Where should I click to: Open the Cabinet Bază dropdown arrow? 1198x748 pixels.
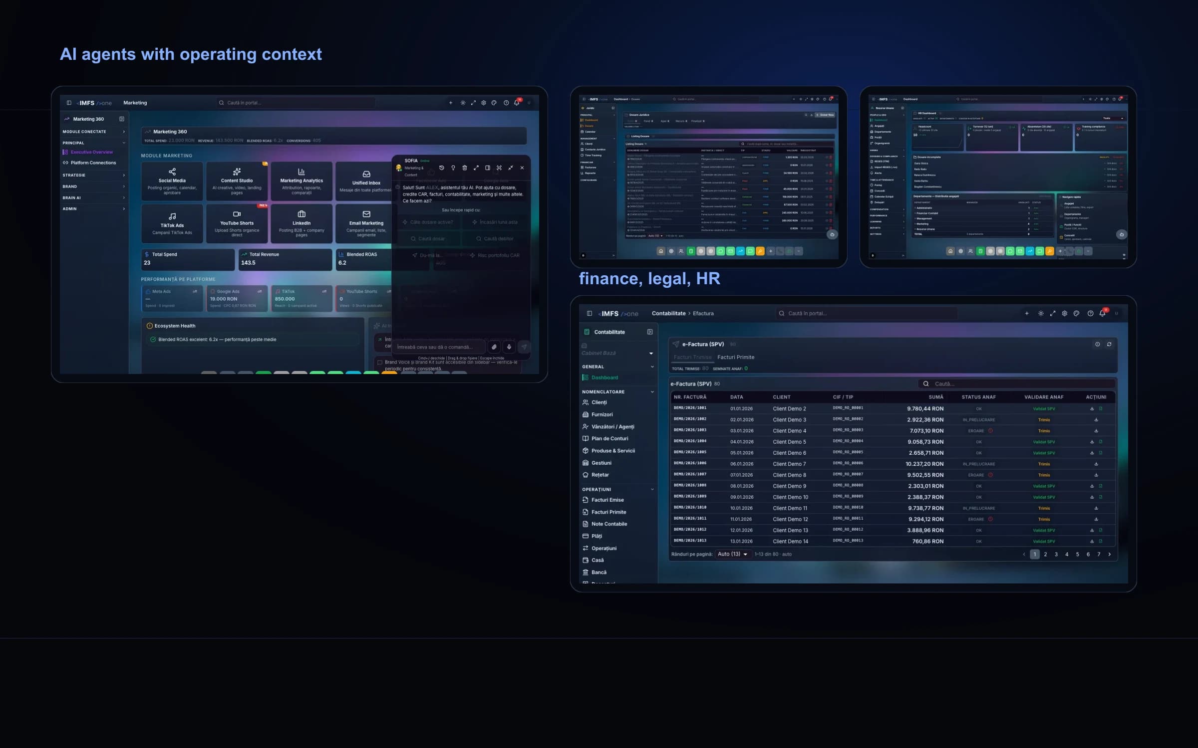[651, 354]
